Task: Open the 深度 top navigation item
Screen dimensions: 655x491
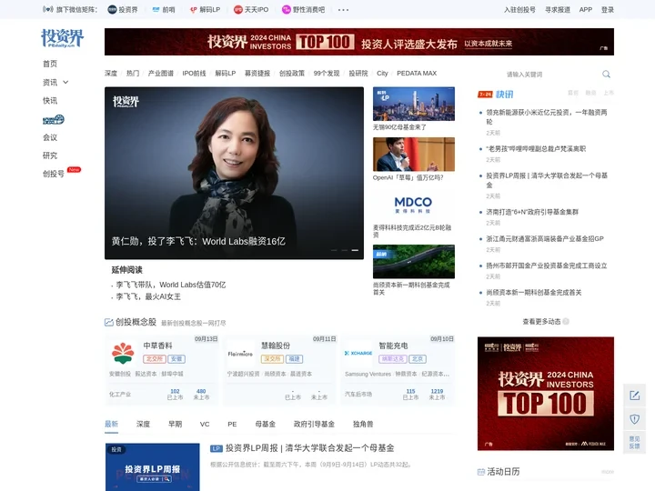Action: [111, 74]
